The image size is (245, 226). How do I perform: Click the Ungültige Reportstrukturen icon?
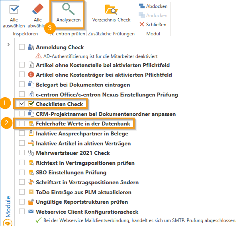(x=31, y=202)
